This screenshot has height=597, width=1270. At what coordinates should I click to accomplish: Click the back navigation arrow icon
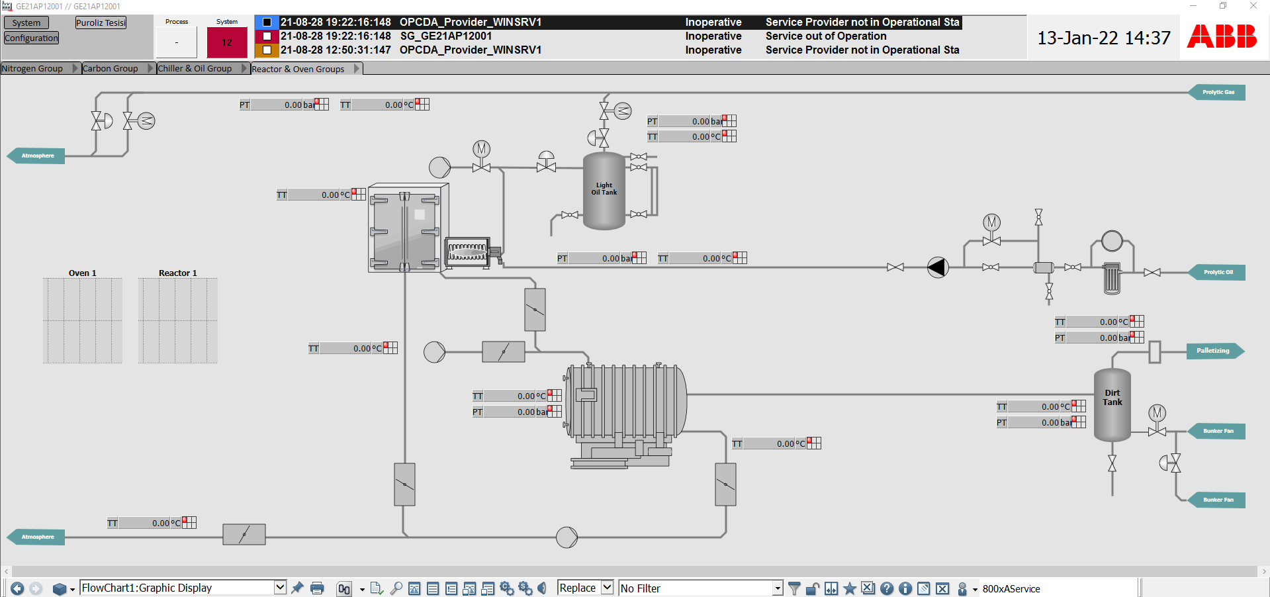click(17, 588)
